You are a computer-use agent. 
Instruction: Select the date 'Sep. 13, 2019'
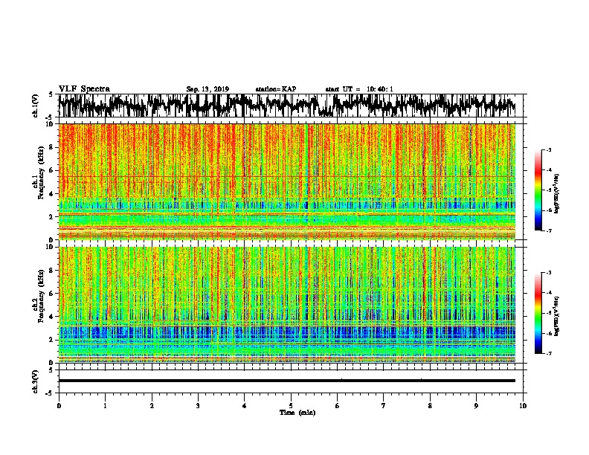point(207,89)
